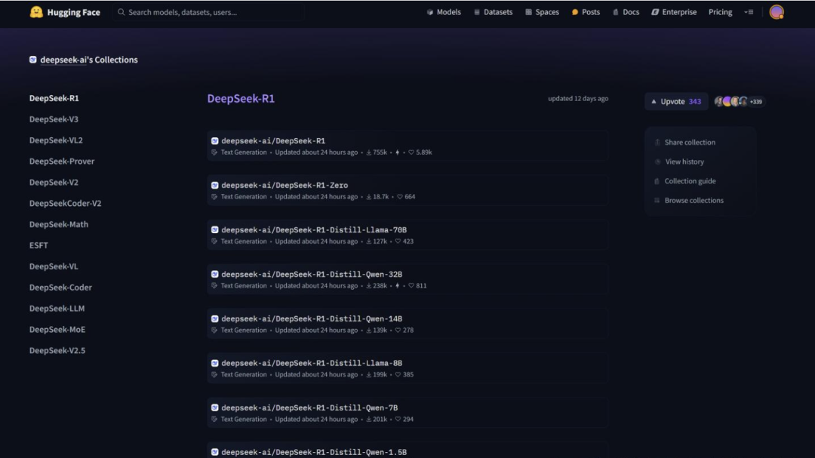This screenshot has height=458, width=815.
Task: Click the deepseek-ai organization logo icon
Action: coord(32,60)
